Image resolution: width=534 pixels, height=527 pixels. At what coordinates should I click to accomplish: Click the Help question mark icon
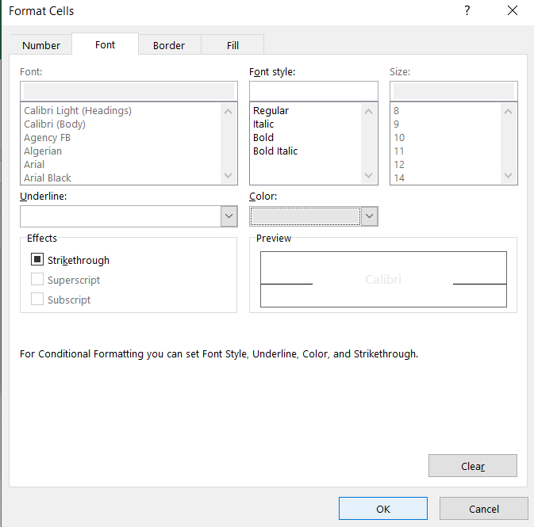tap(467, 11)
